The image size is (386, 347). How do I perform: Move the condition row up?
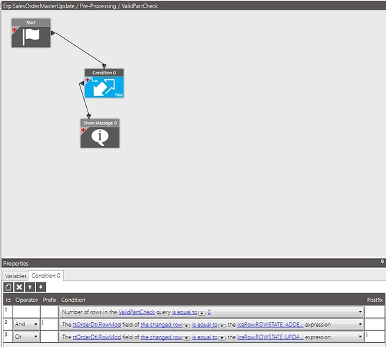(x=30, y=287)
